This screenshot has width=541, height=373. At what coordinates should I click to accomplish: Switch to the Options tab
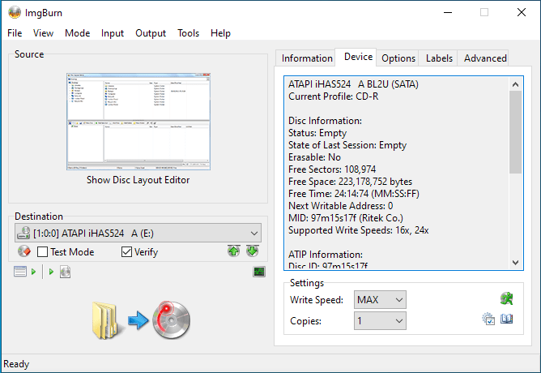(398, 58)
